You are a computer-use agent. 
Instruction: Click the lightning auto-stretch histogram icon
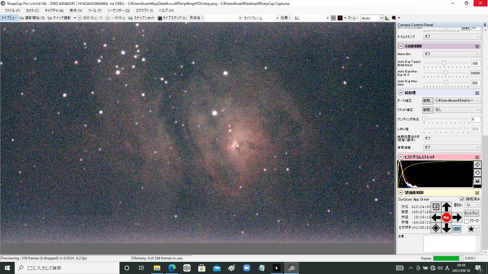pos(477,164)
